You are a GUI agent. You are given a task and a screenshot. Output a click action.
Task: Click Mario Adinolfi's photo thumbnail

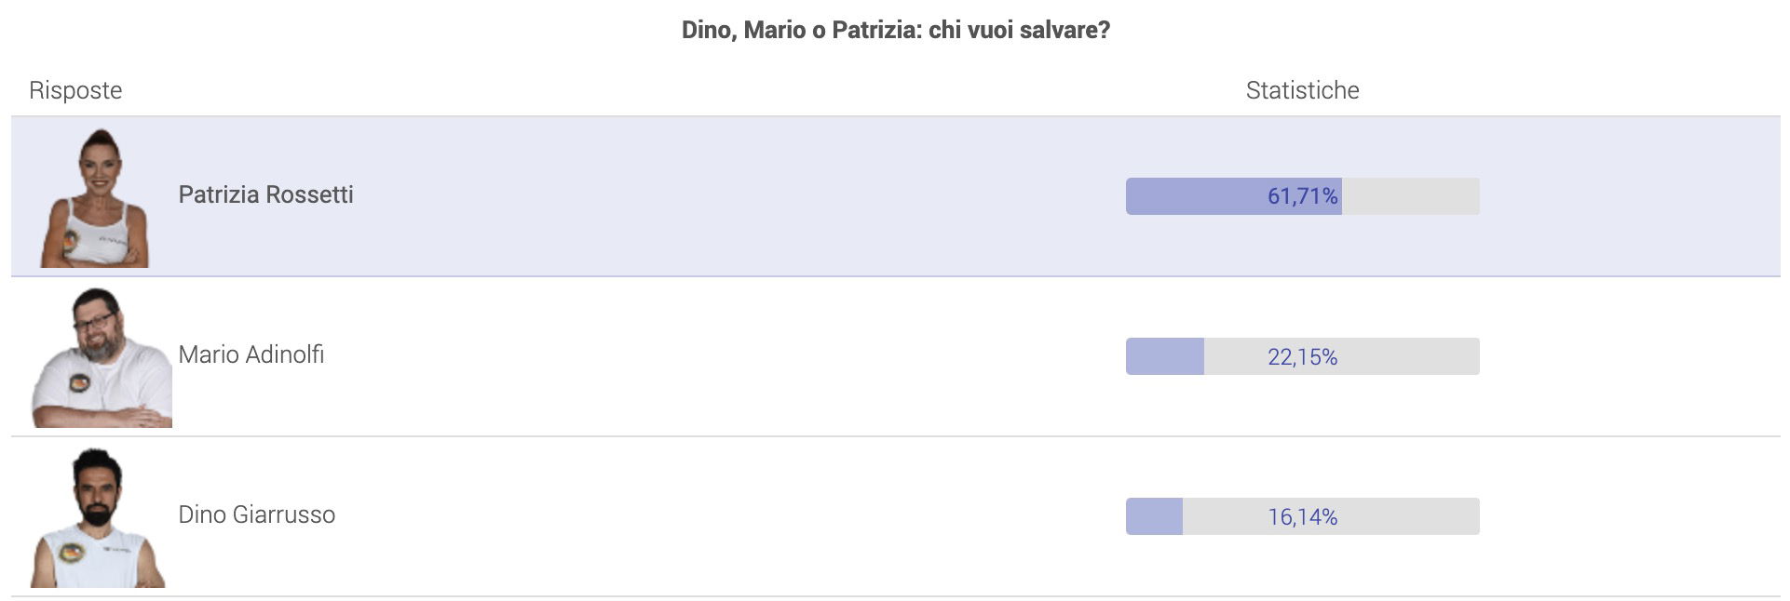pyautogui.click(x=102, y=357)
